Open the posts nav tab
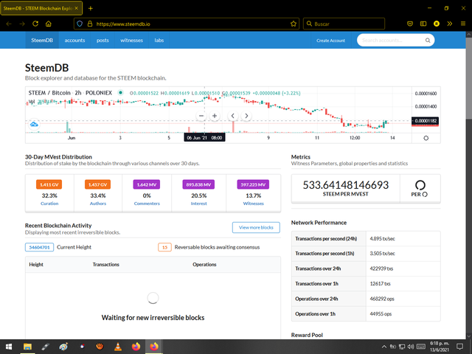472x354 pixels. click(103, 41)
